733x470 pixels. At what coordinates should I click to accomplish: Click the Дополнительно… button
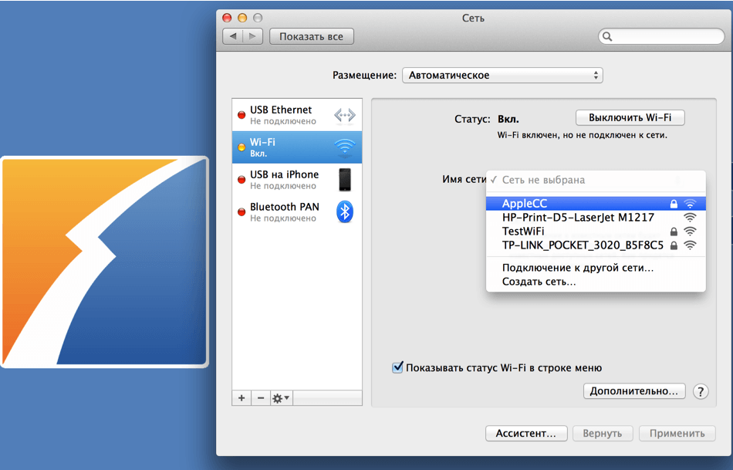(634, 391)
